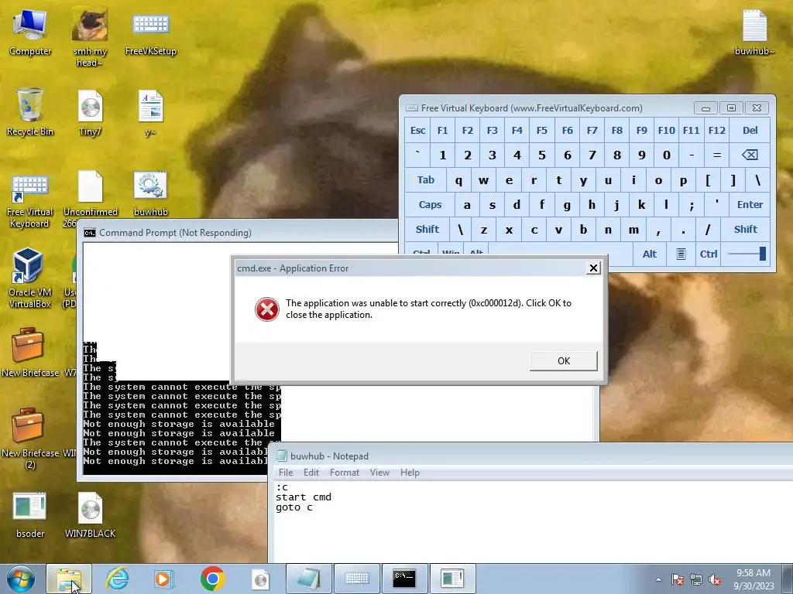Screen dimensions: 793x594
Task: Select the WIN7BLACK disc image icon
Action: [90, 514]
